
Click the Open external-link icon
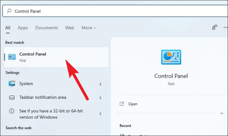point(122,104)
